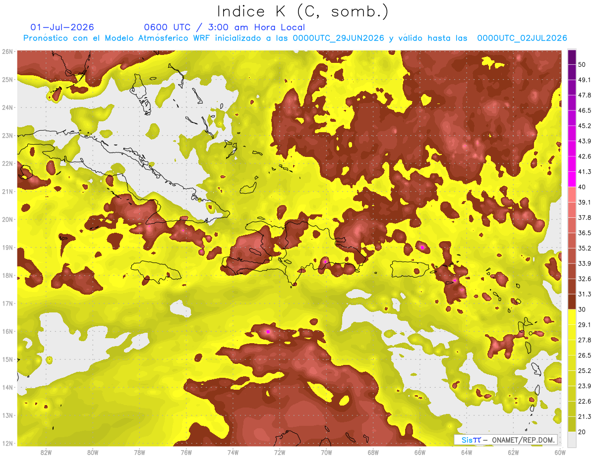Click the colorbar label "39.1"
This screenshot has width=595, height=459.
pos(584,203)
